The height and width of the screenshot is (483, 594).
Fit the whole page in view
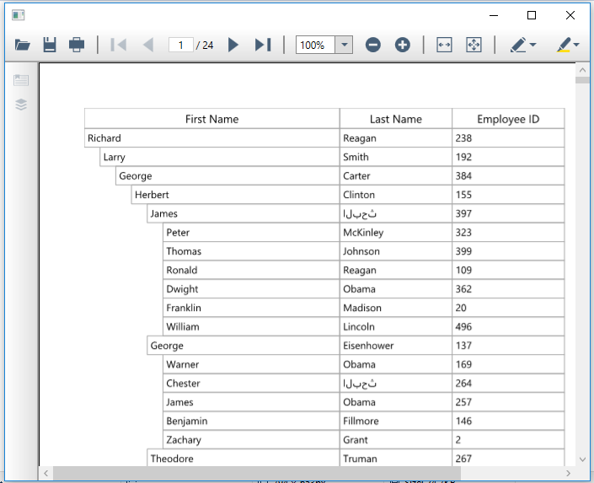(x=474, y=45)
